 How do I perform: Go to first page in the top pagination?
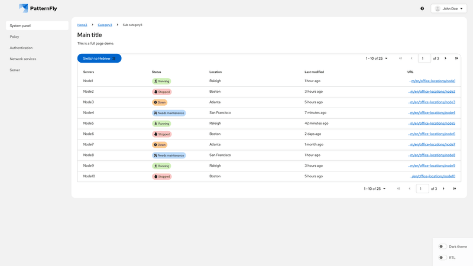[x=400, y=58]
